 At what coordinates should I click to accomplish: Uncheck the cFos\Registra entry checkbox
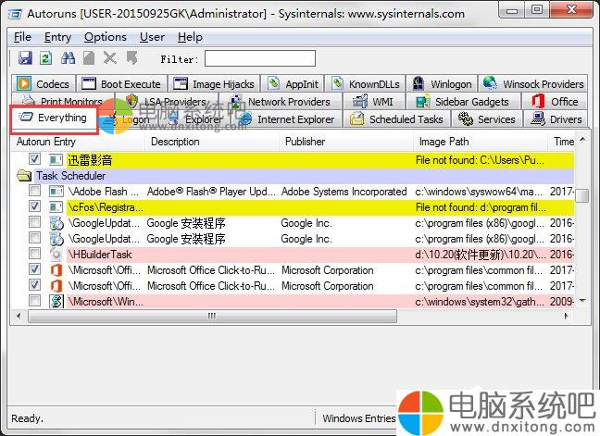[x=34, y=206]
